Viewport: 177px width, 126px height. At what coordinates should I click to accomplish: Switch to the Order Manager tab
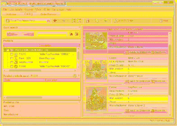[48, 14]
